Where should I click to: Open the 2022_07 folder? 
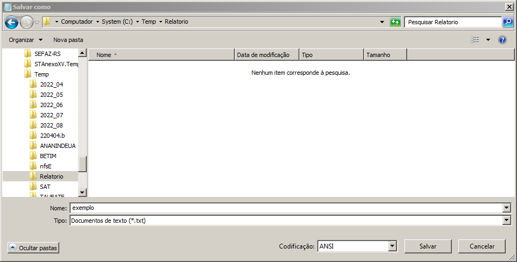click(x=52, y=115)
